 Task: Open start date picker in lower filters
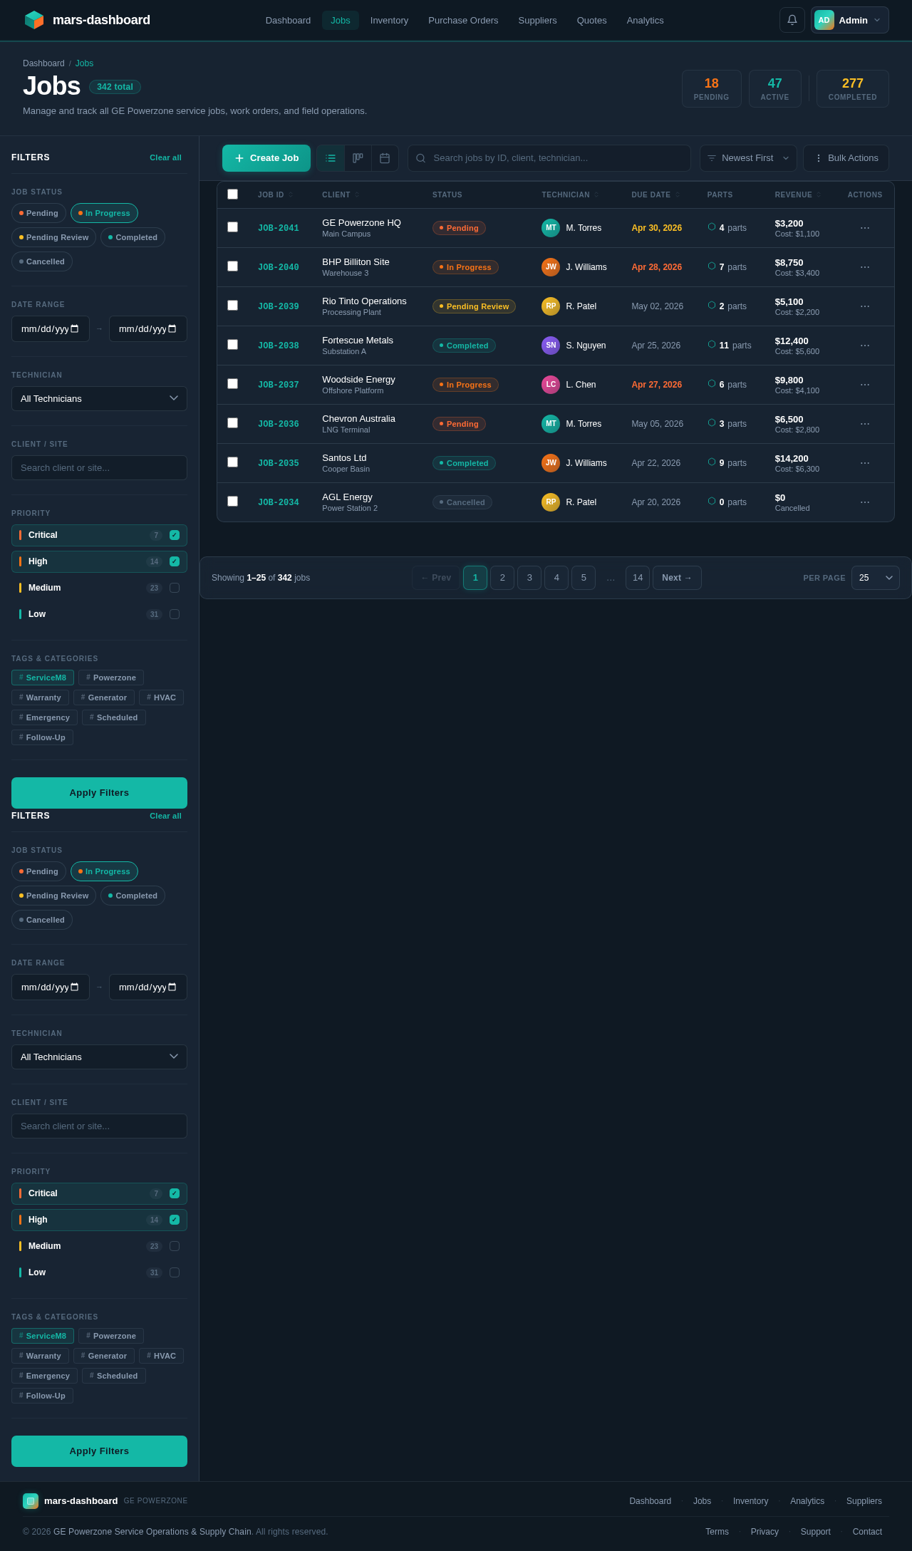pyautogui.click(x=74, y=987)
